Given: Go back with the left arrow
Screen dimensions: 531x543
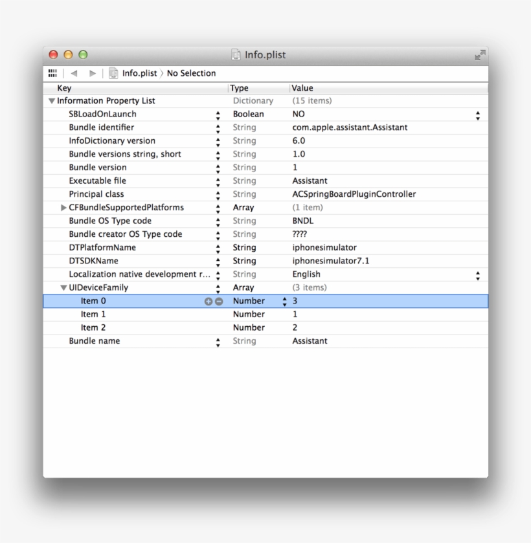Looking at the screenshot, I should [x=74, y=73].
